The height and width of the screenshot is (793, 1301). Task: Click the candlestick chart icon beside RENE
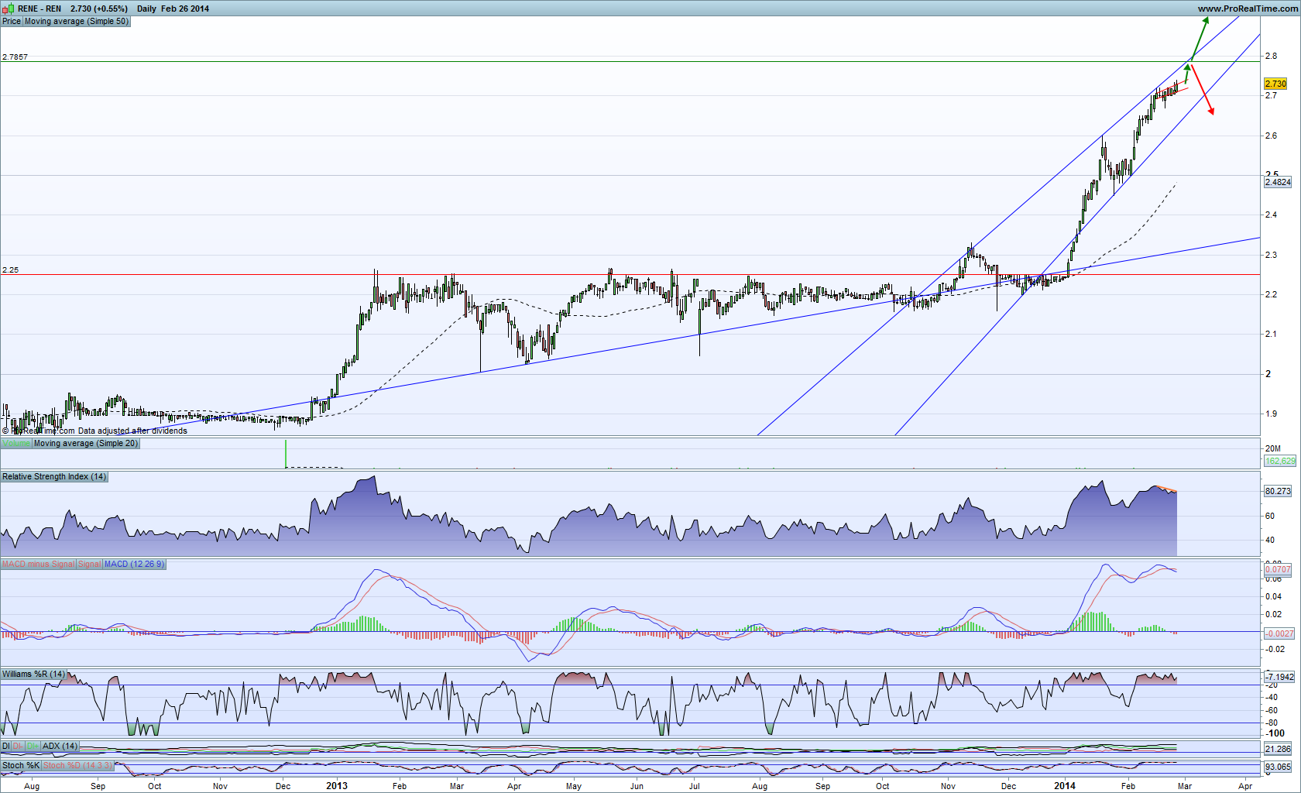point(8,9)
